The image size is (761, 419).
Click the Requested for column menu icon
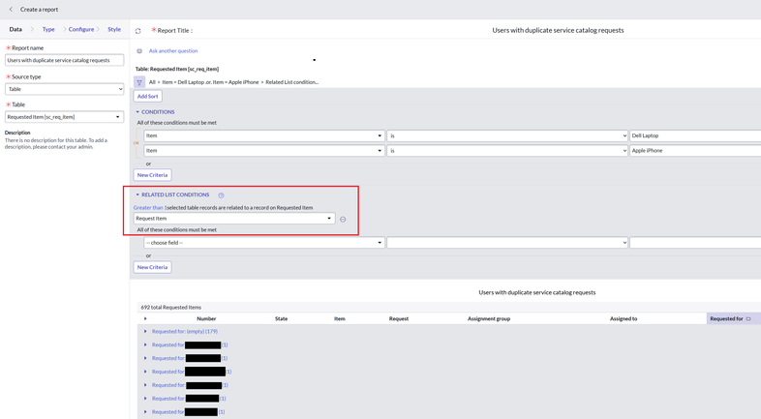click(748, 318)
